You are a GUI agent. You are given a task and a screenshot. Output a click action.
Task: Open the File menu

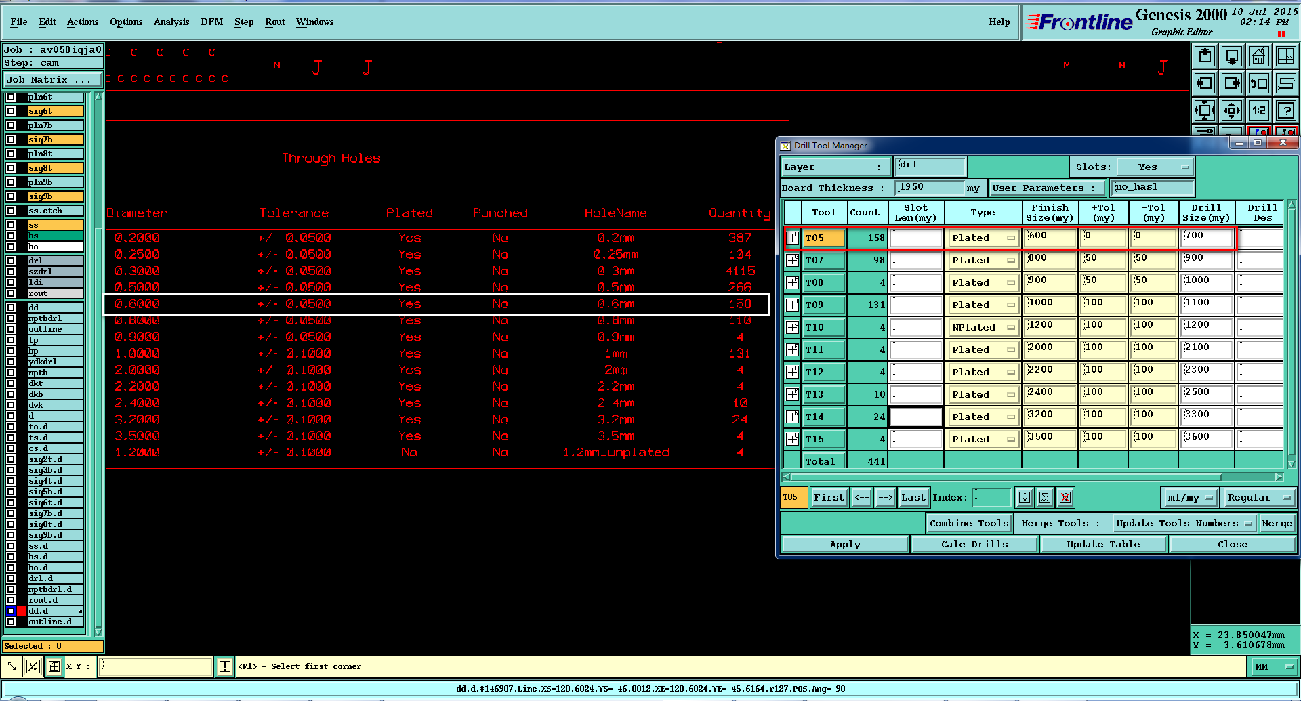[19, 22]
